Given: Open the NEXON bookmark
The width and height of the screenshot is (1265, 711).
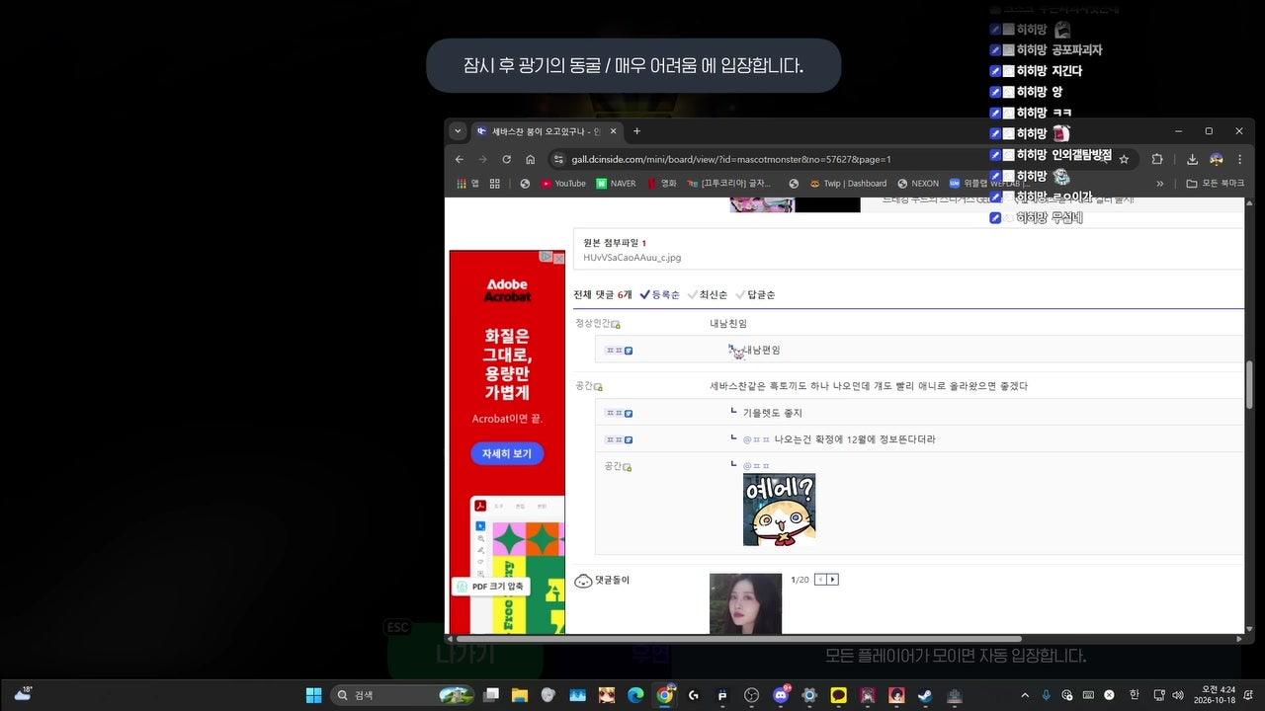Looking at the screenshot, I should 918,184.
